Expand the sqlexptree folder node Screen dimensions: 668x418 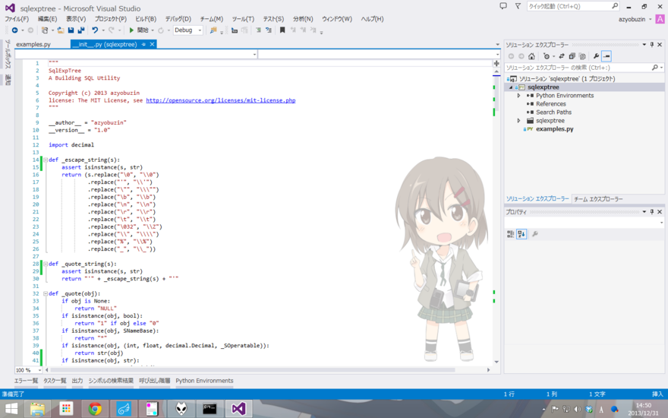coord(518,121)
